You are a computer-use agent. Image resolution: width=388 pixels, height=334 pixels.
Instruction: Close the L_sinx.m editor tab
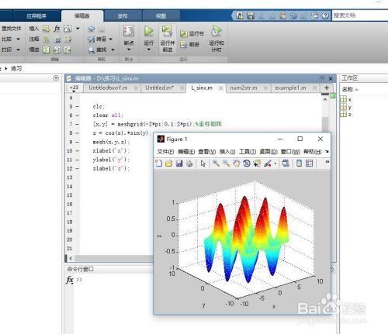(220, 88)
